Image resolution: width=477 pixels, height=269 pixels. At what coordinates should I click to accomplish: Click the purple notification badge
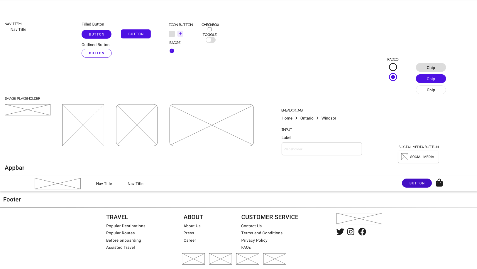(172, 51)
